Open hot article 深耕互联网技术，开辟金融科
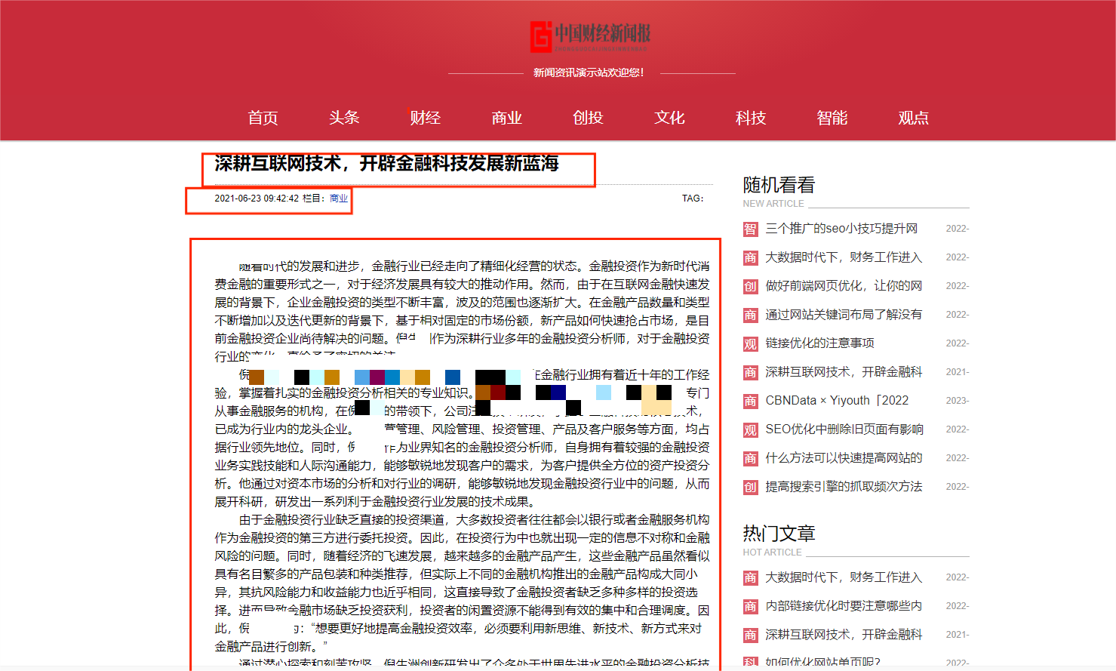 (x=844, y=635)
